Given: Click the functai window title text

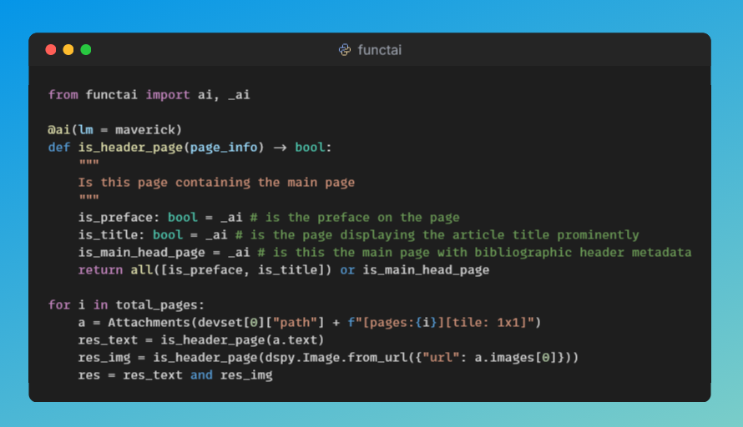Looking at the screenshot, I should [380, 50].
